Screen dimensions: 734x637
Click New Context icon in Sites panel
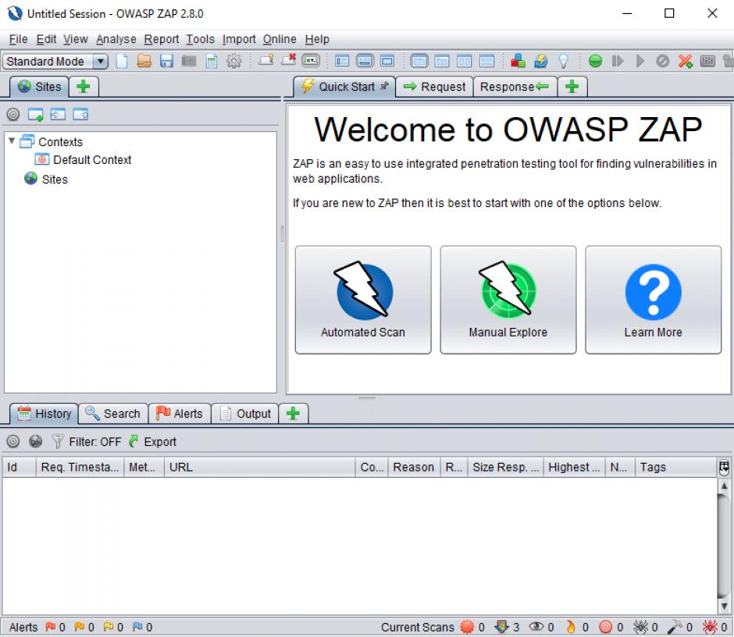point(36,114)
